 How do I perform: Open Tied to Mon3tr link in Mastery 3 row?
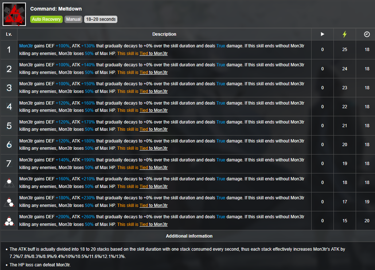(153, 224)
